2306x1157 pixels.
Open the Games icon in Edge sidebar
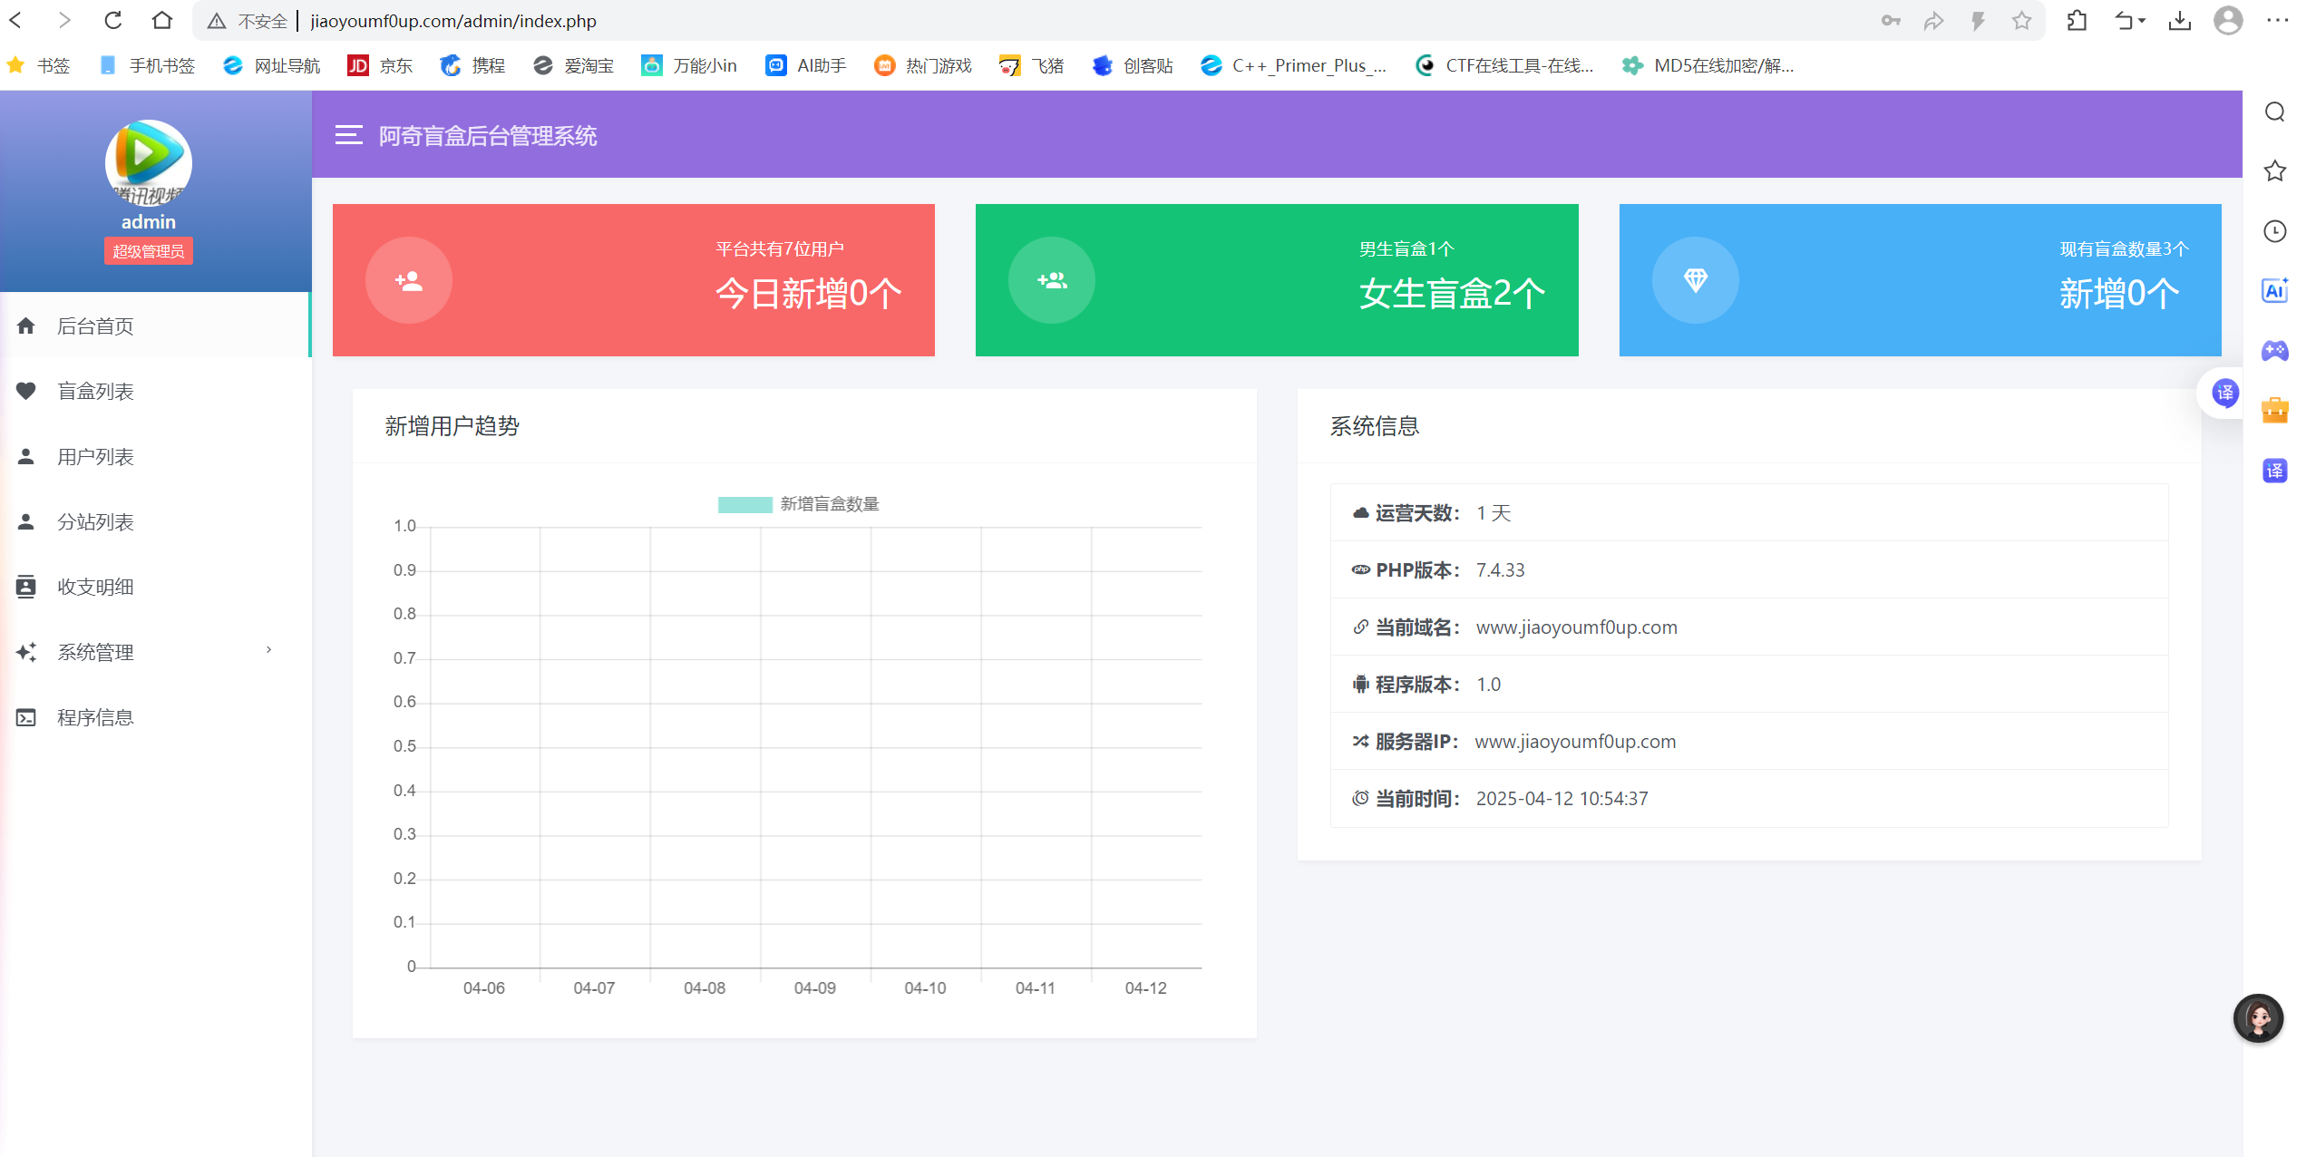click(x=2274, y=351)
